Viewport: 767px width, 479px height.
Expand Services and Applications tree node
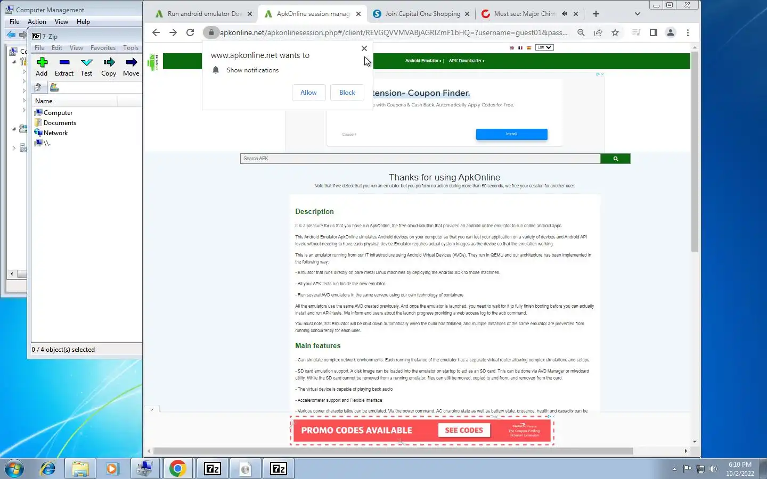click(14, 148)
